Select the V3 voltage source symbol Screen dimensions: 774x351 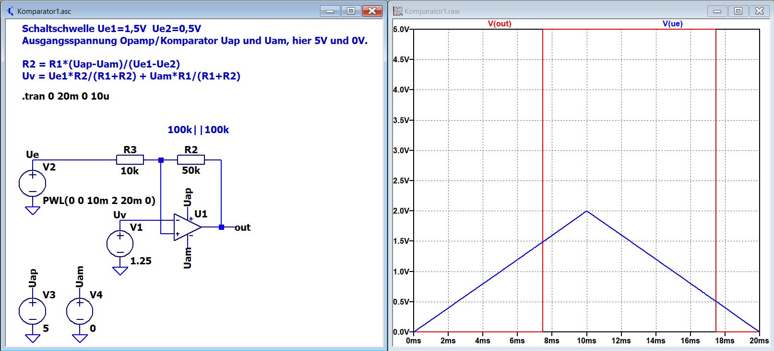(33, 312)
